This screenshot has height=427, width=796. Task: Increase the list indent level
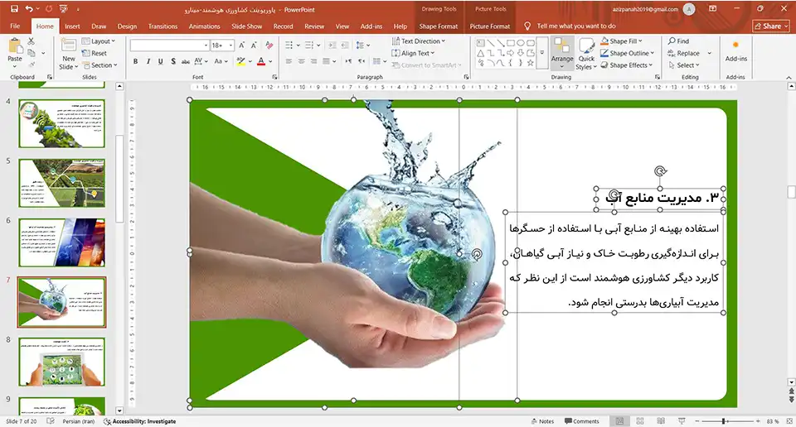pos(345,45)
